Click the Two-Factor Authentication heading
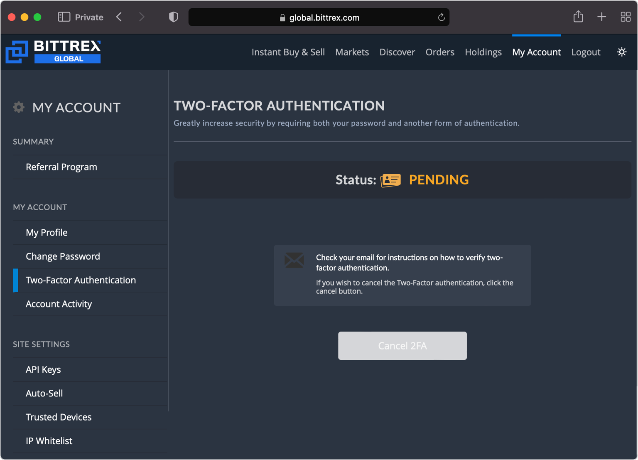 point(279,106)
